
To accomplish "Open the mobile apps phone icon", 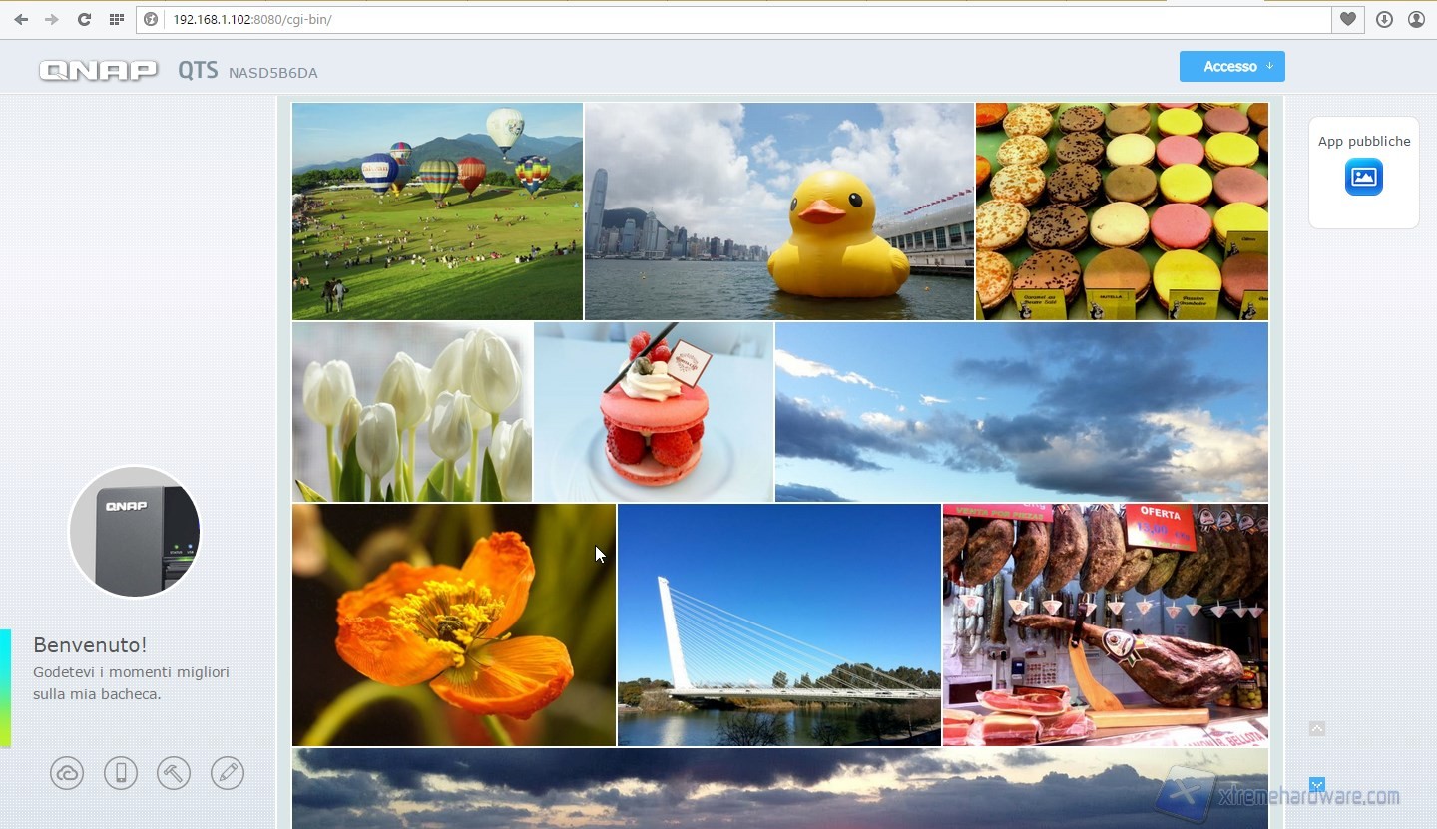I will [121, 773].
